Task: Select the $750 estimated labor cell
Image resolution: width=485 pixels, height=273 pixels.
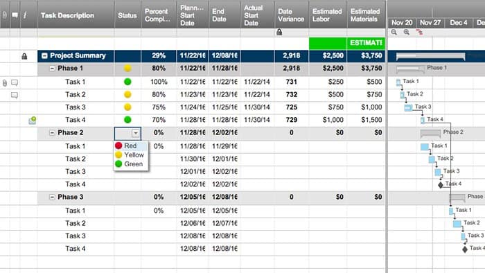Action: point(328,107)
